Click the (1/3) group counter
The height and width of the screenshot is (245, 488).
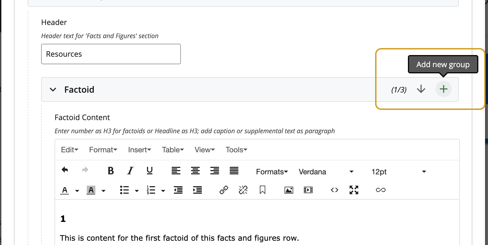399,89
